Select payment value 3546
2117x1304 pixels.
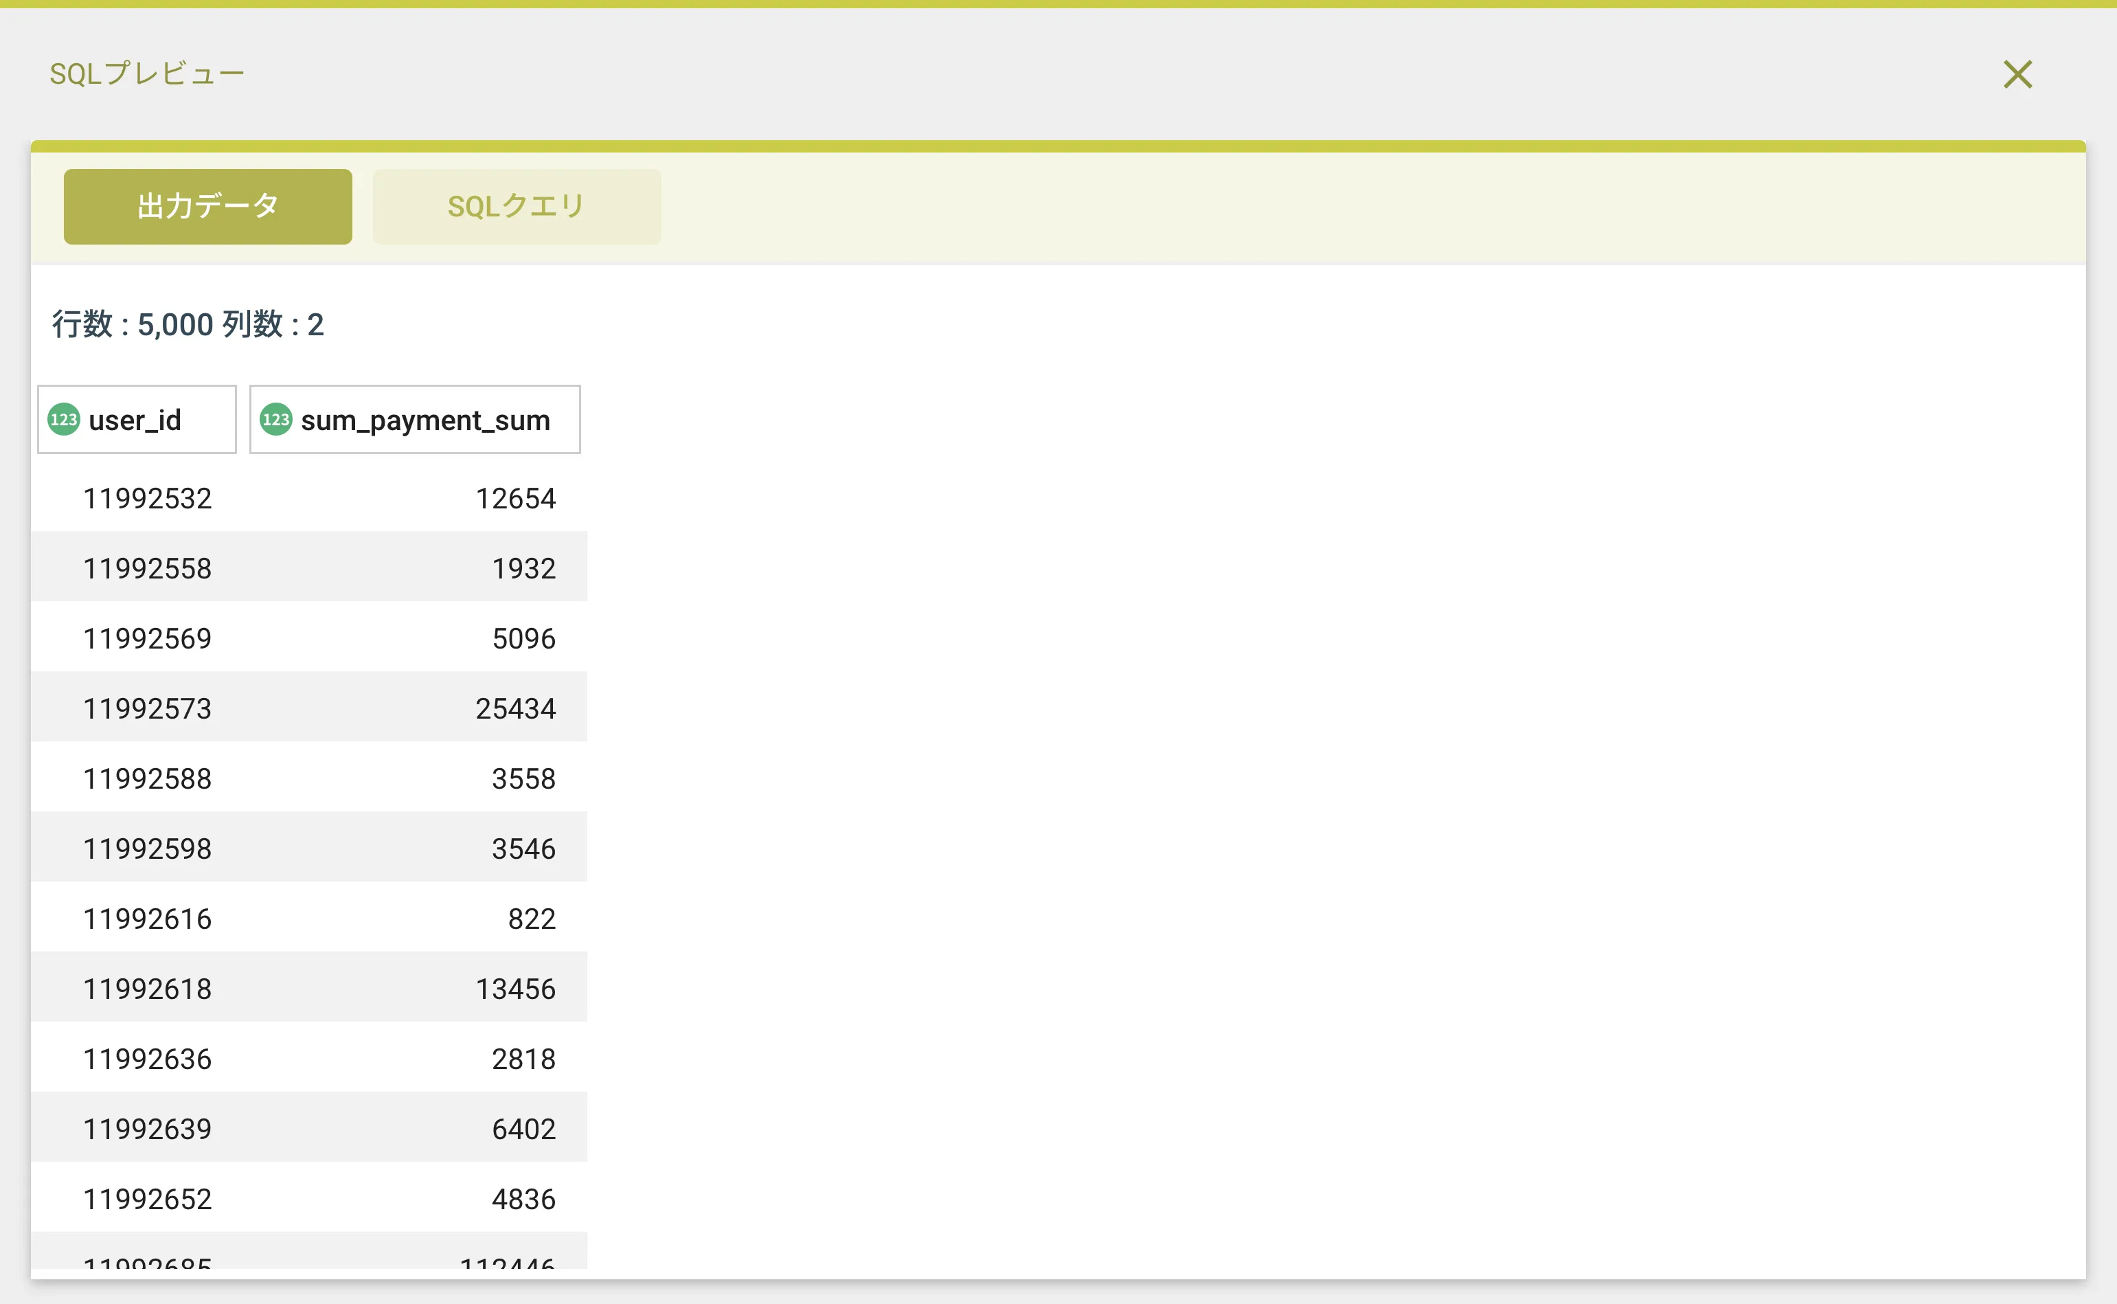[523, 848]
